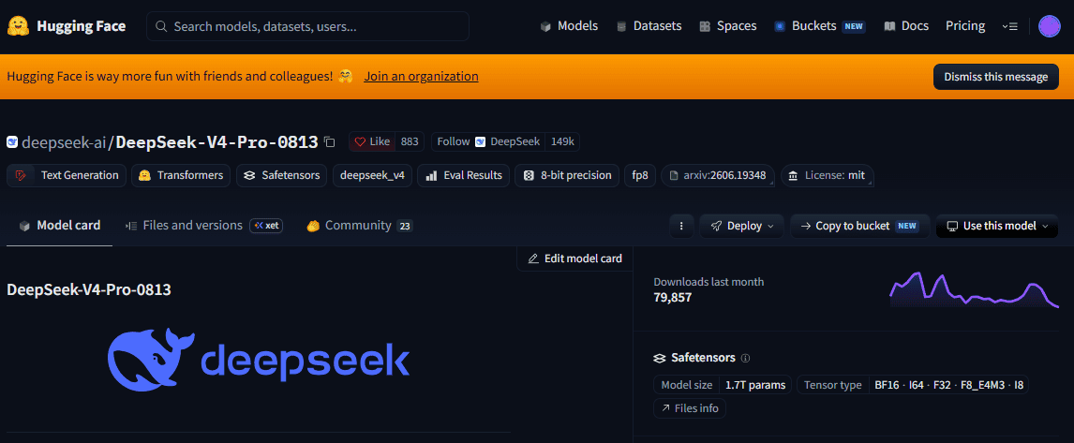
Task: Switch to the Model card tab
Action: click(x=60, y=226)
